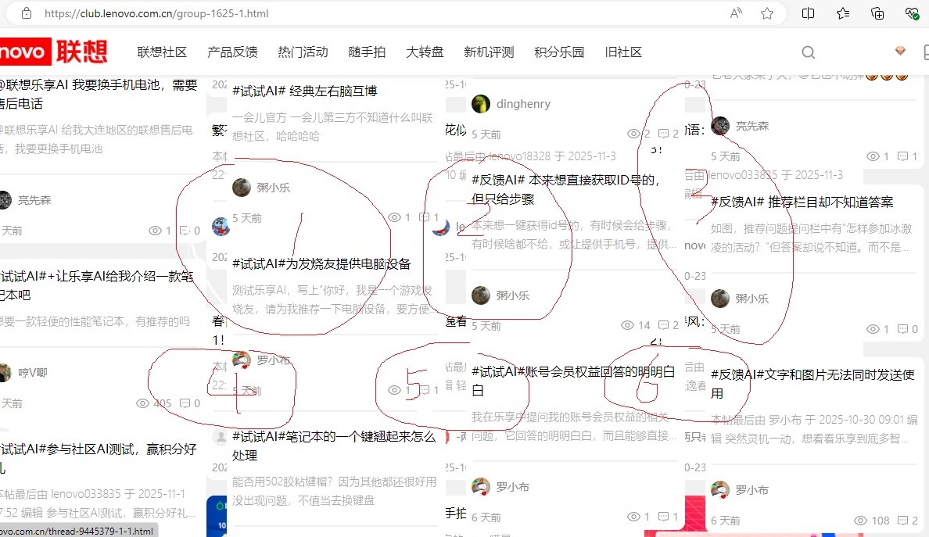This screenshot has width=929, height=537.
Task: Open the split screen browser icon
Action: (809, 13)
